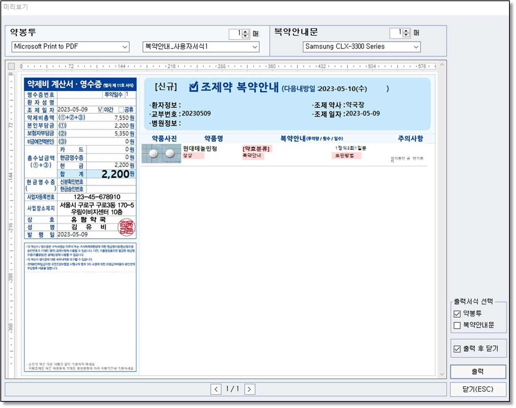Increase 약봉투 copy count spinner up
The width and height of the screenshot is (516, 408).
point(246,32)
